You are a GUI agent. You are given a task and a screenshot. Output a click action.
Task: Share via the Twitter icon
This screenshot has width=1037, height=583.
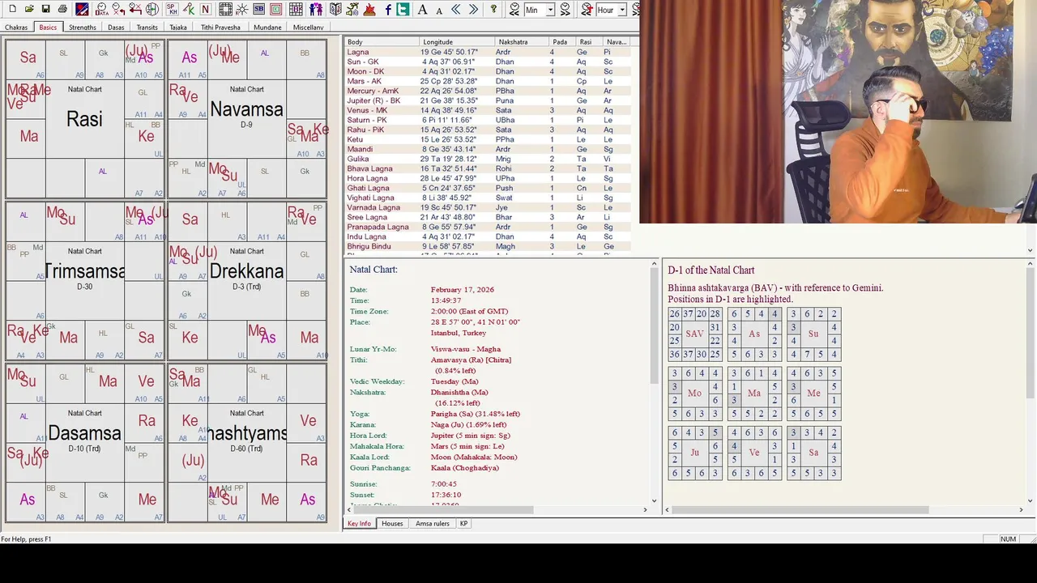coord(403,9)
